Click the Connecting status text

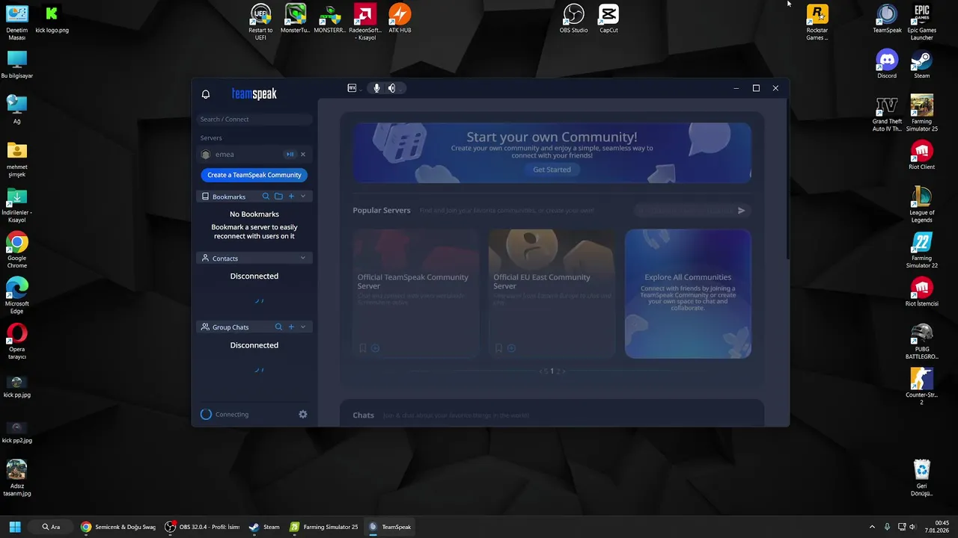[232, 415]
